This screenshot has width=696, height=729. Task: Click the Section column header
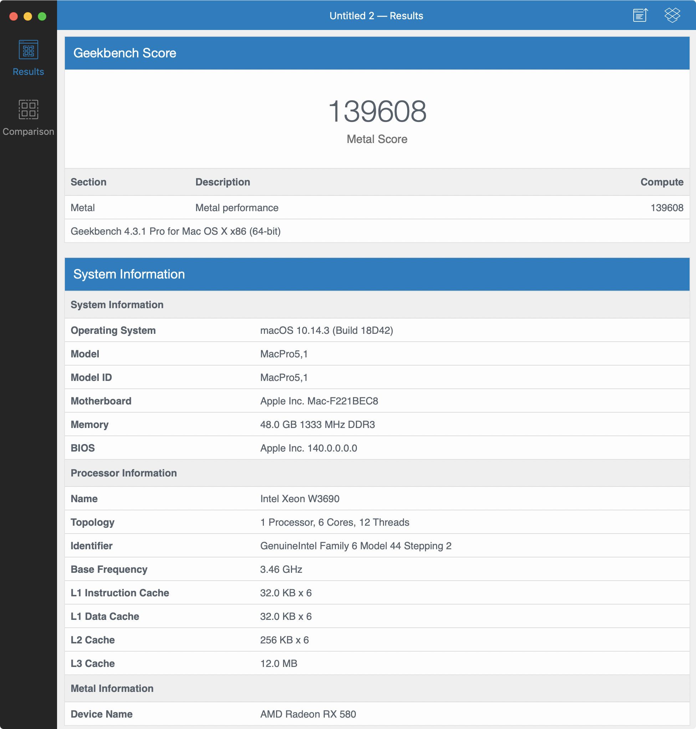tap(88, 182)
